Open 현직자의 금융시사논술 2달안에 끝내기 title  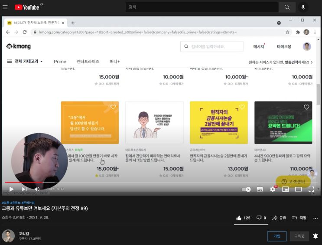pyautogui.click(x=218, y=158)
